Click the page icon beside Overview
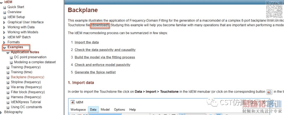The width and height of the screenshot is (284, 115). (5, 13)
